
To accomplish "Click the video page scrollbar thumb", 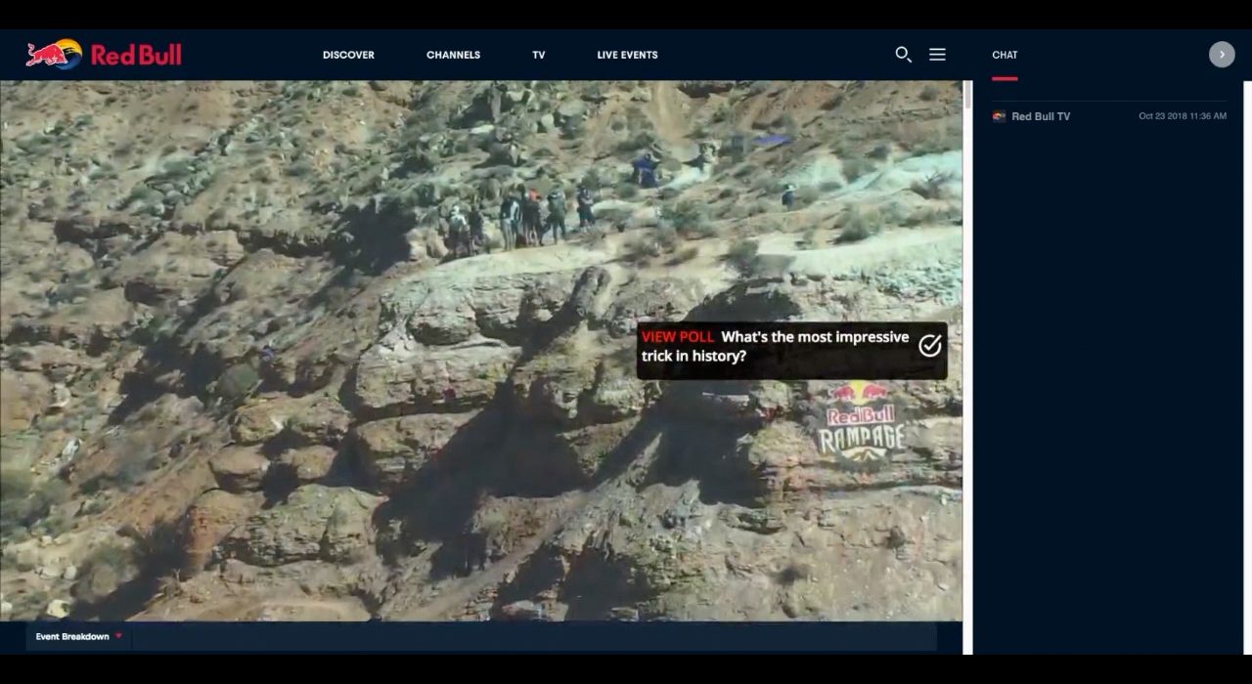I will click(967, 95).
